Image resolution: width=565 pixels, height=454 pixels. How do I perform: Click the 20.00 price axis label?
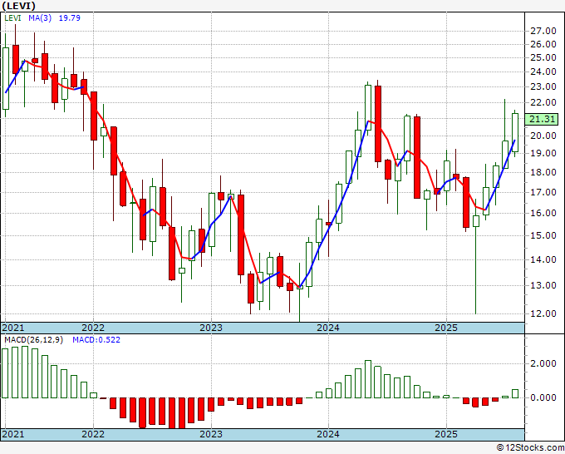pos(543,136)
